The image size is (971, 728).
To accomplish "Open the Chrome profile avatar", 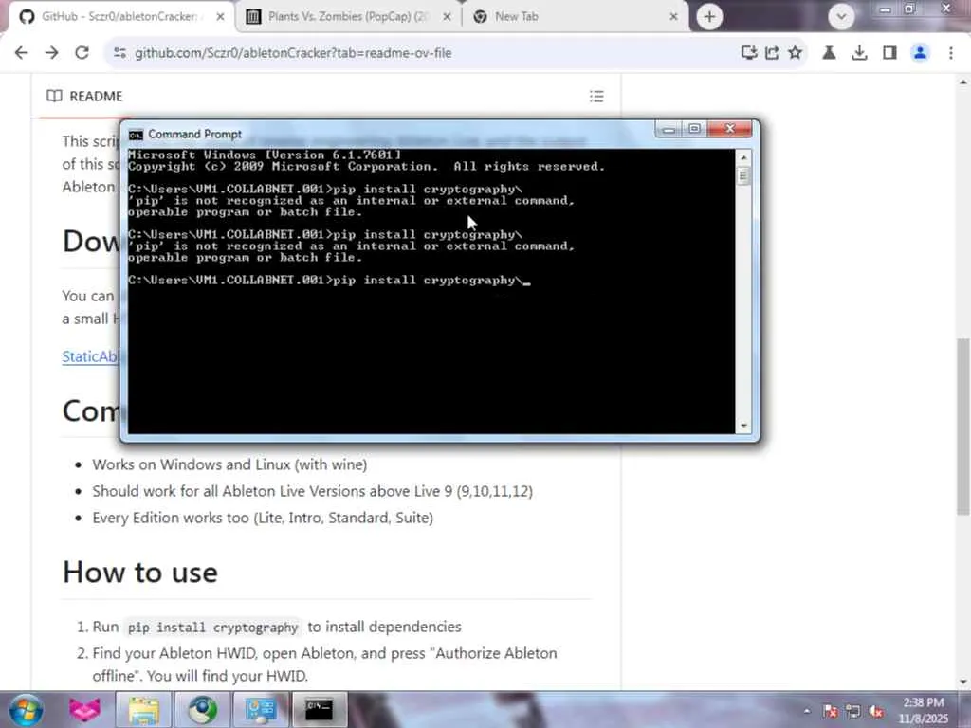I will (920, 53).
